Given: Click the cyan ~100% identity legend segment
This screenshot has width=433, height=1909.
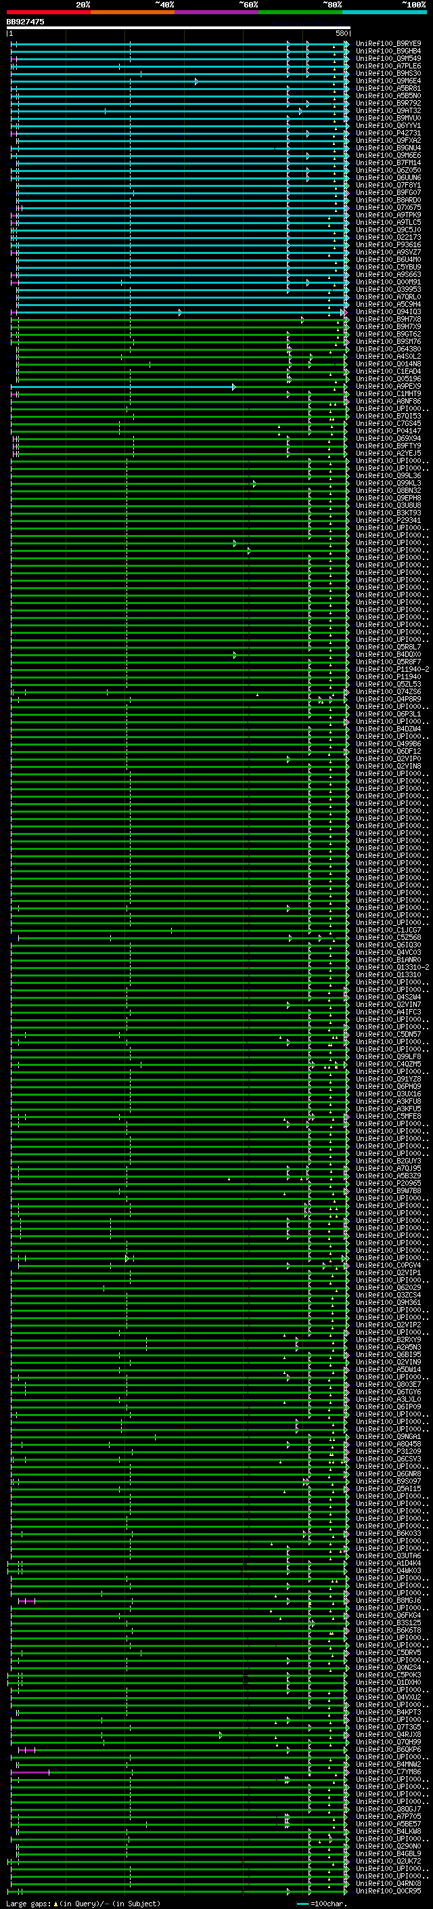Looking at the screenshot, I should [x=385, y=13].
